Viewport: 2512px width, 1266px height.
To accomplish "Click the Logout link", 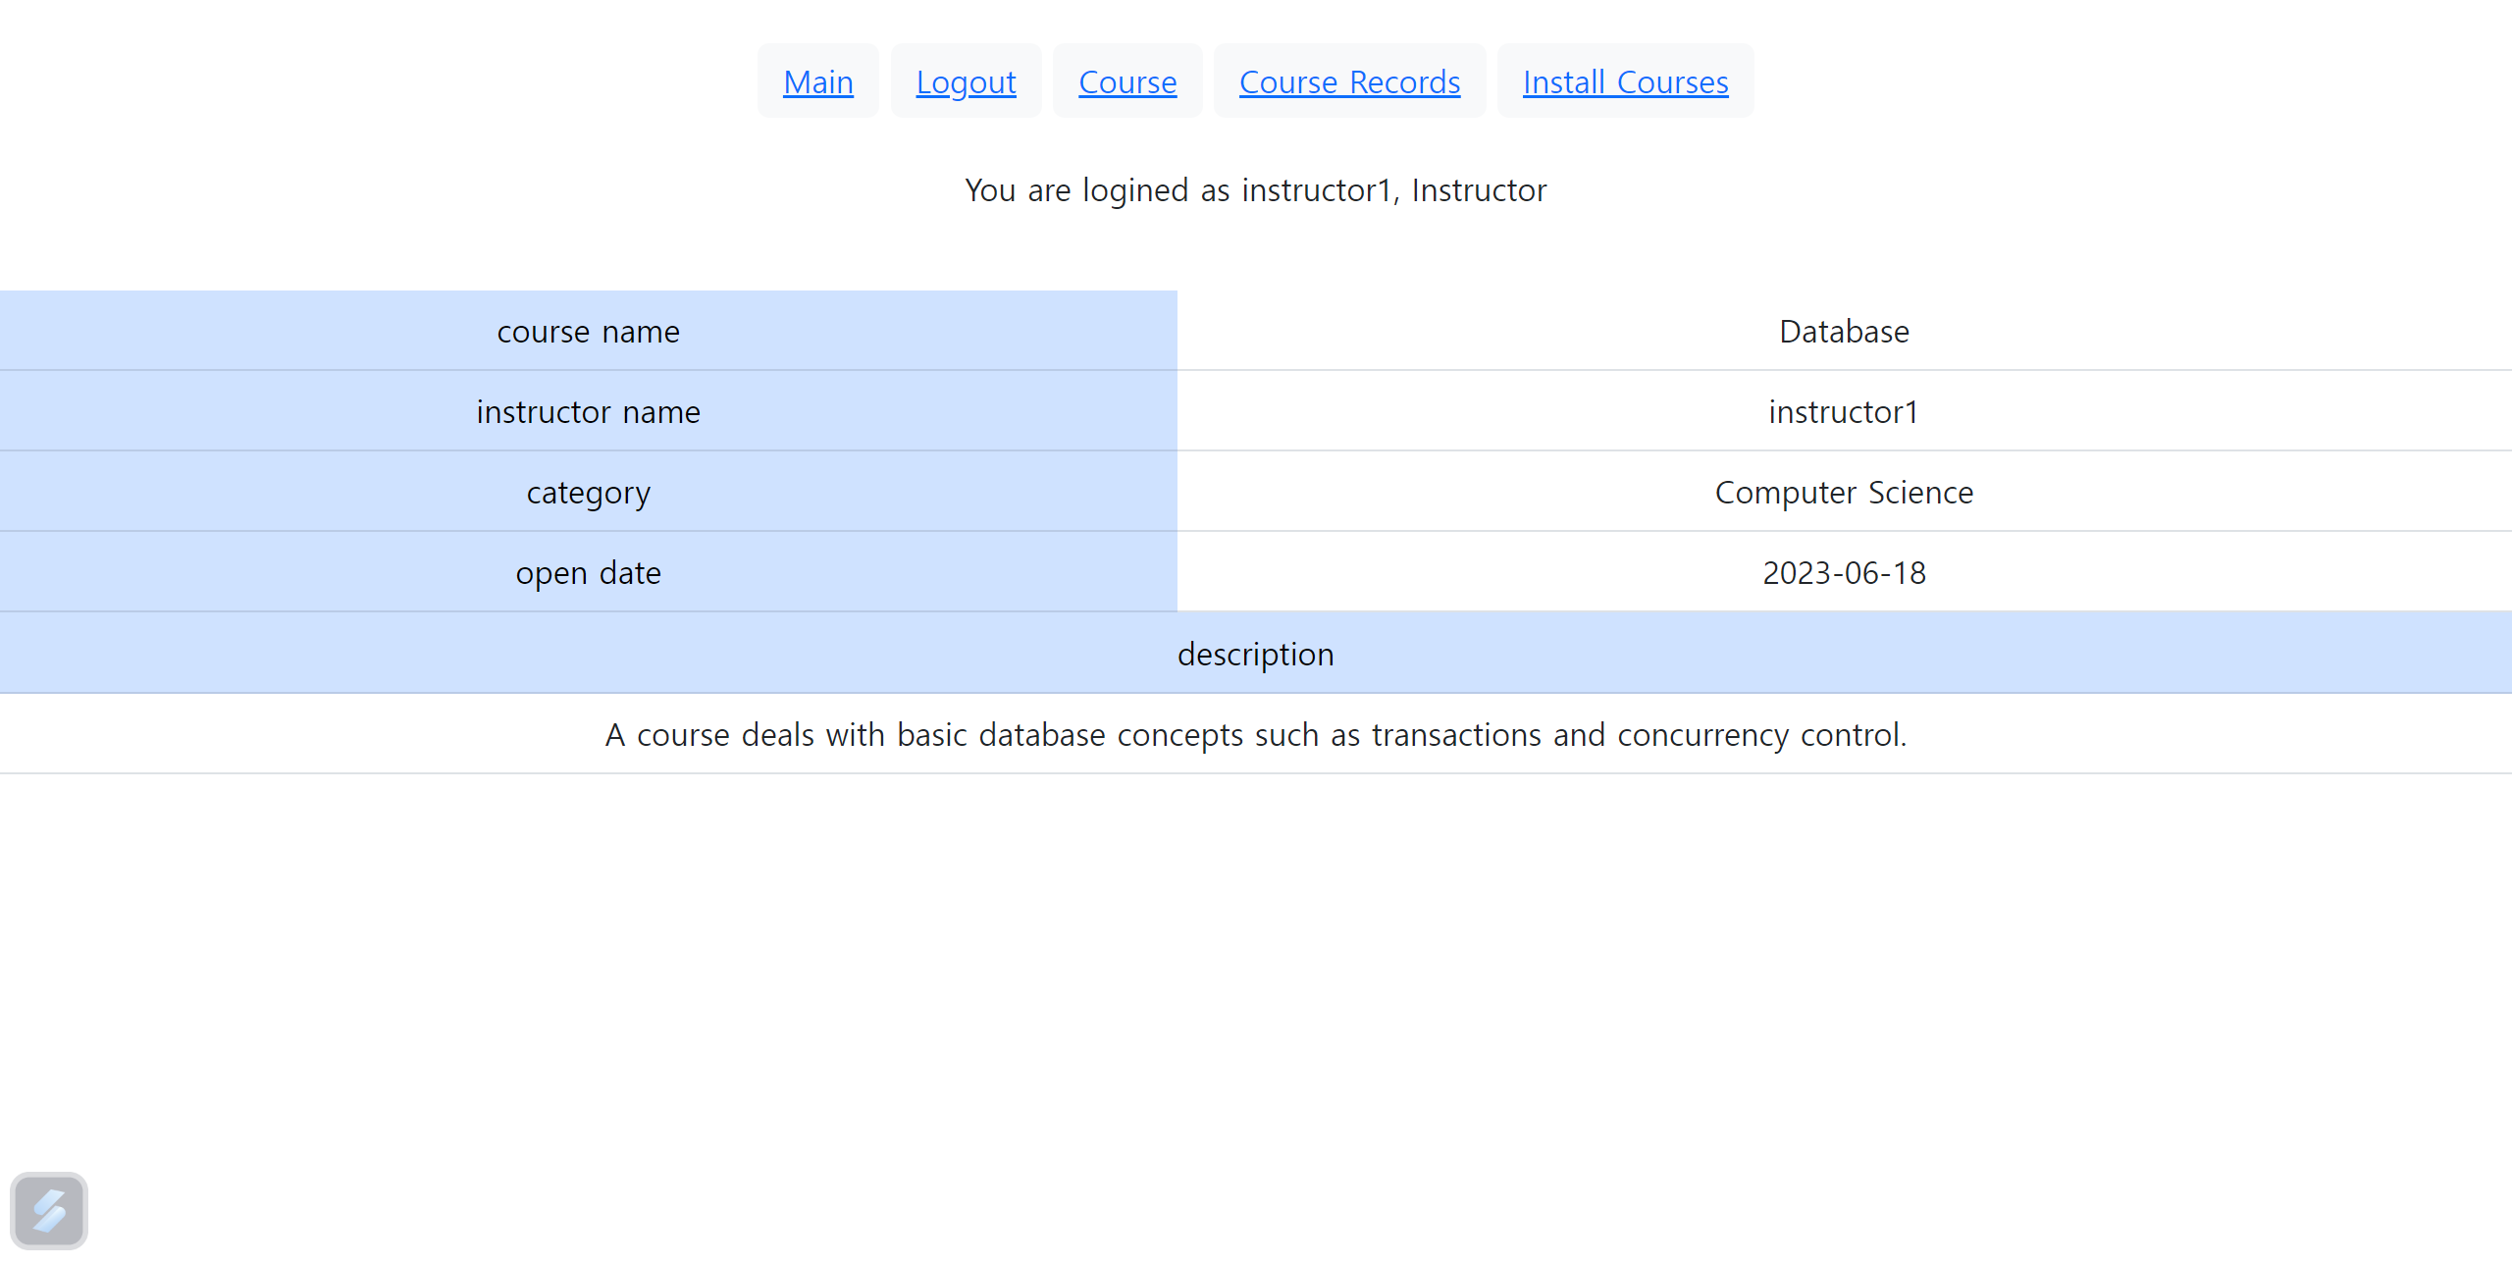I will point(966,82).
